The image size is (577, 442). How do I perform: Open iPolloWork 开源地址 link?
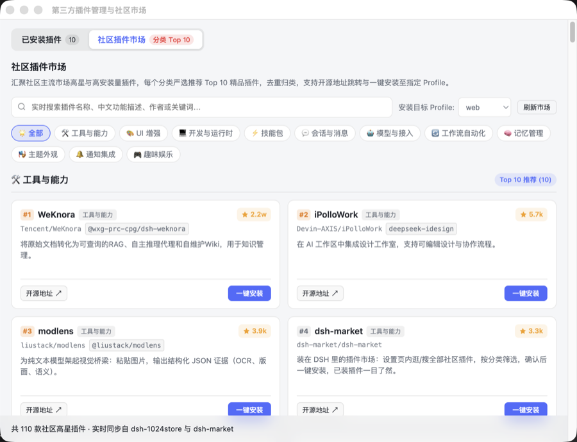click(320, 293)
